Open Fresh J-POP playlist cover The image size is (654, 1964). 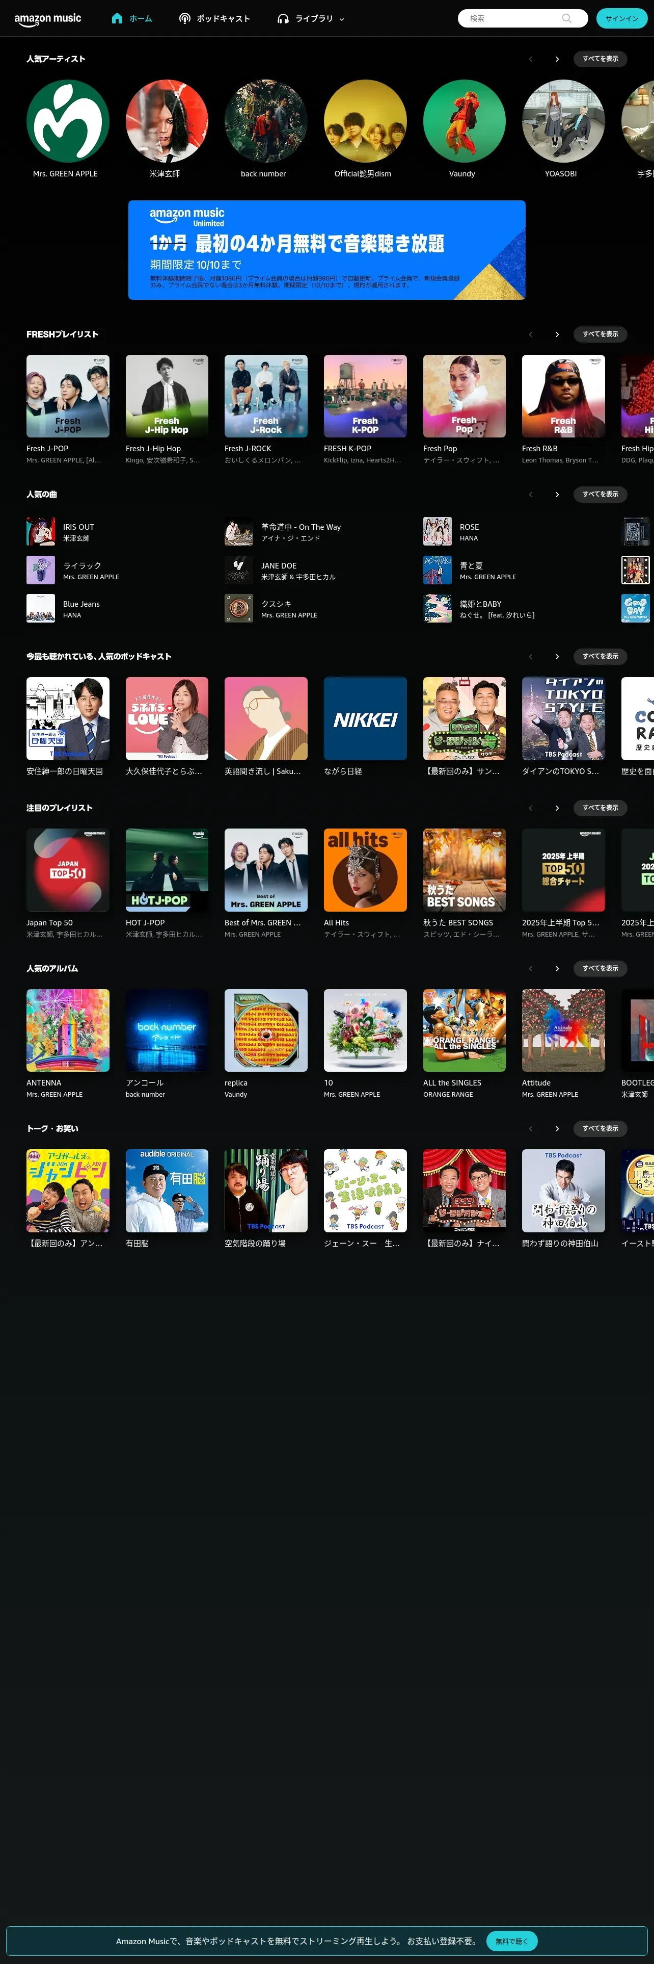pyautogui.click(x=68, y=397)
